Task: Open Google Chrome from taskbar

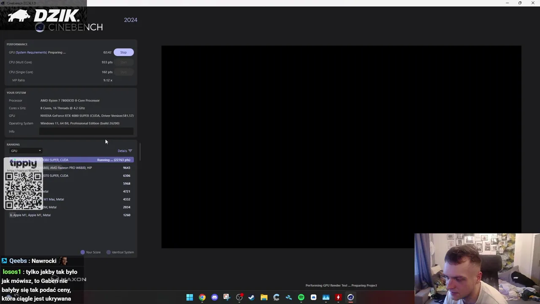Action: pyautogui.click(x=202, y=297)
